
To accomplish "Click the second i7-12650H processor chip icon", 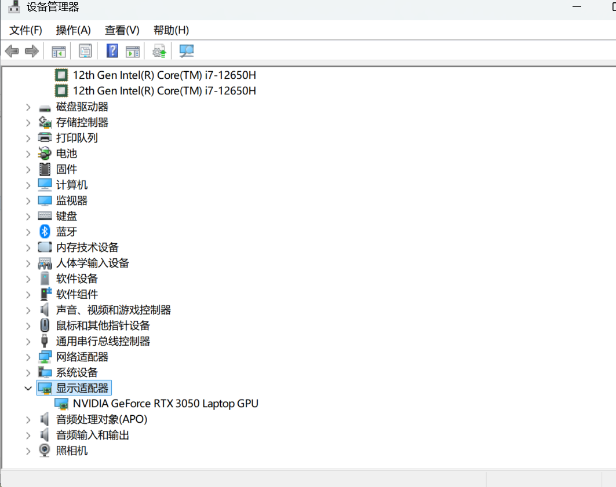I will [x=61, y=91].
